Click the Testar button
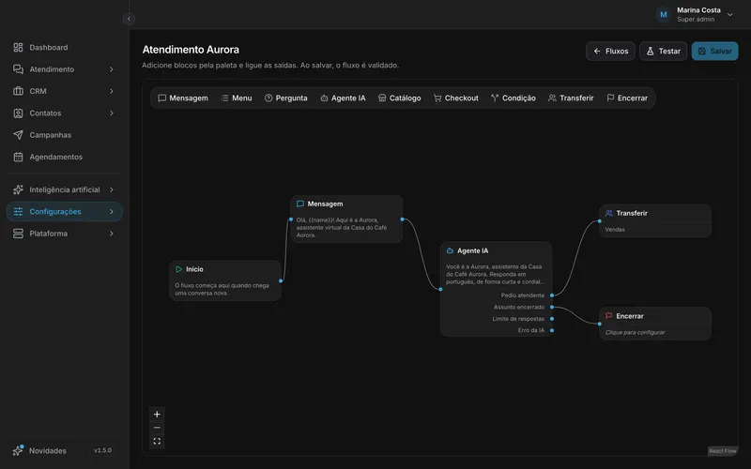 [664, 52]
